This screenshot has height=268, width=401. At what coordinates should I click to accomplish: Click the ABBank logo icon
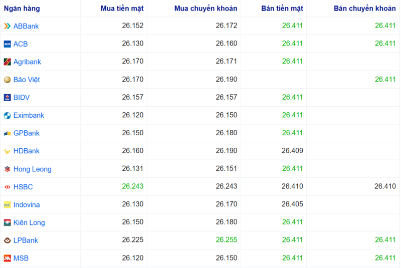pyautogui.click(x=7, y=26)
